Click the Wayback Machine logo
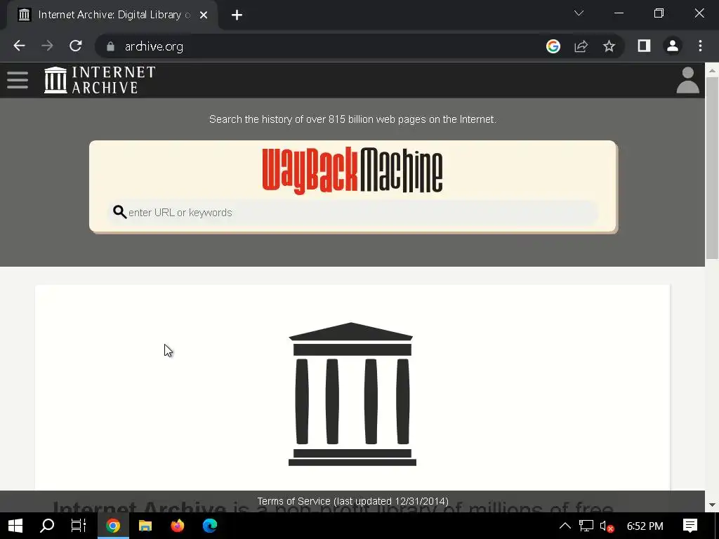 tap(352, 171)
